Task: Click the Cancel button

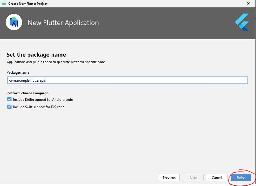Action: (x=217, y=177)
